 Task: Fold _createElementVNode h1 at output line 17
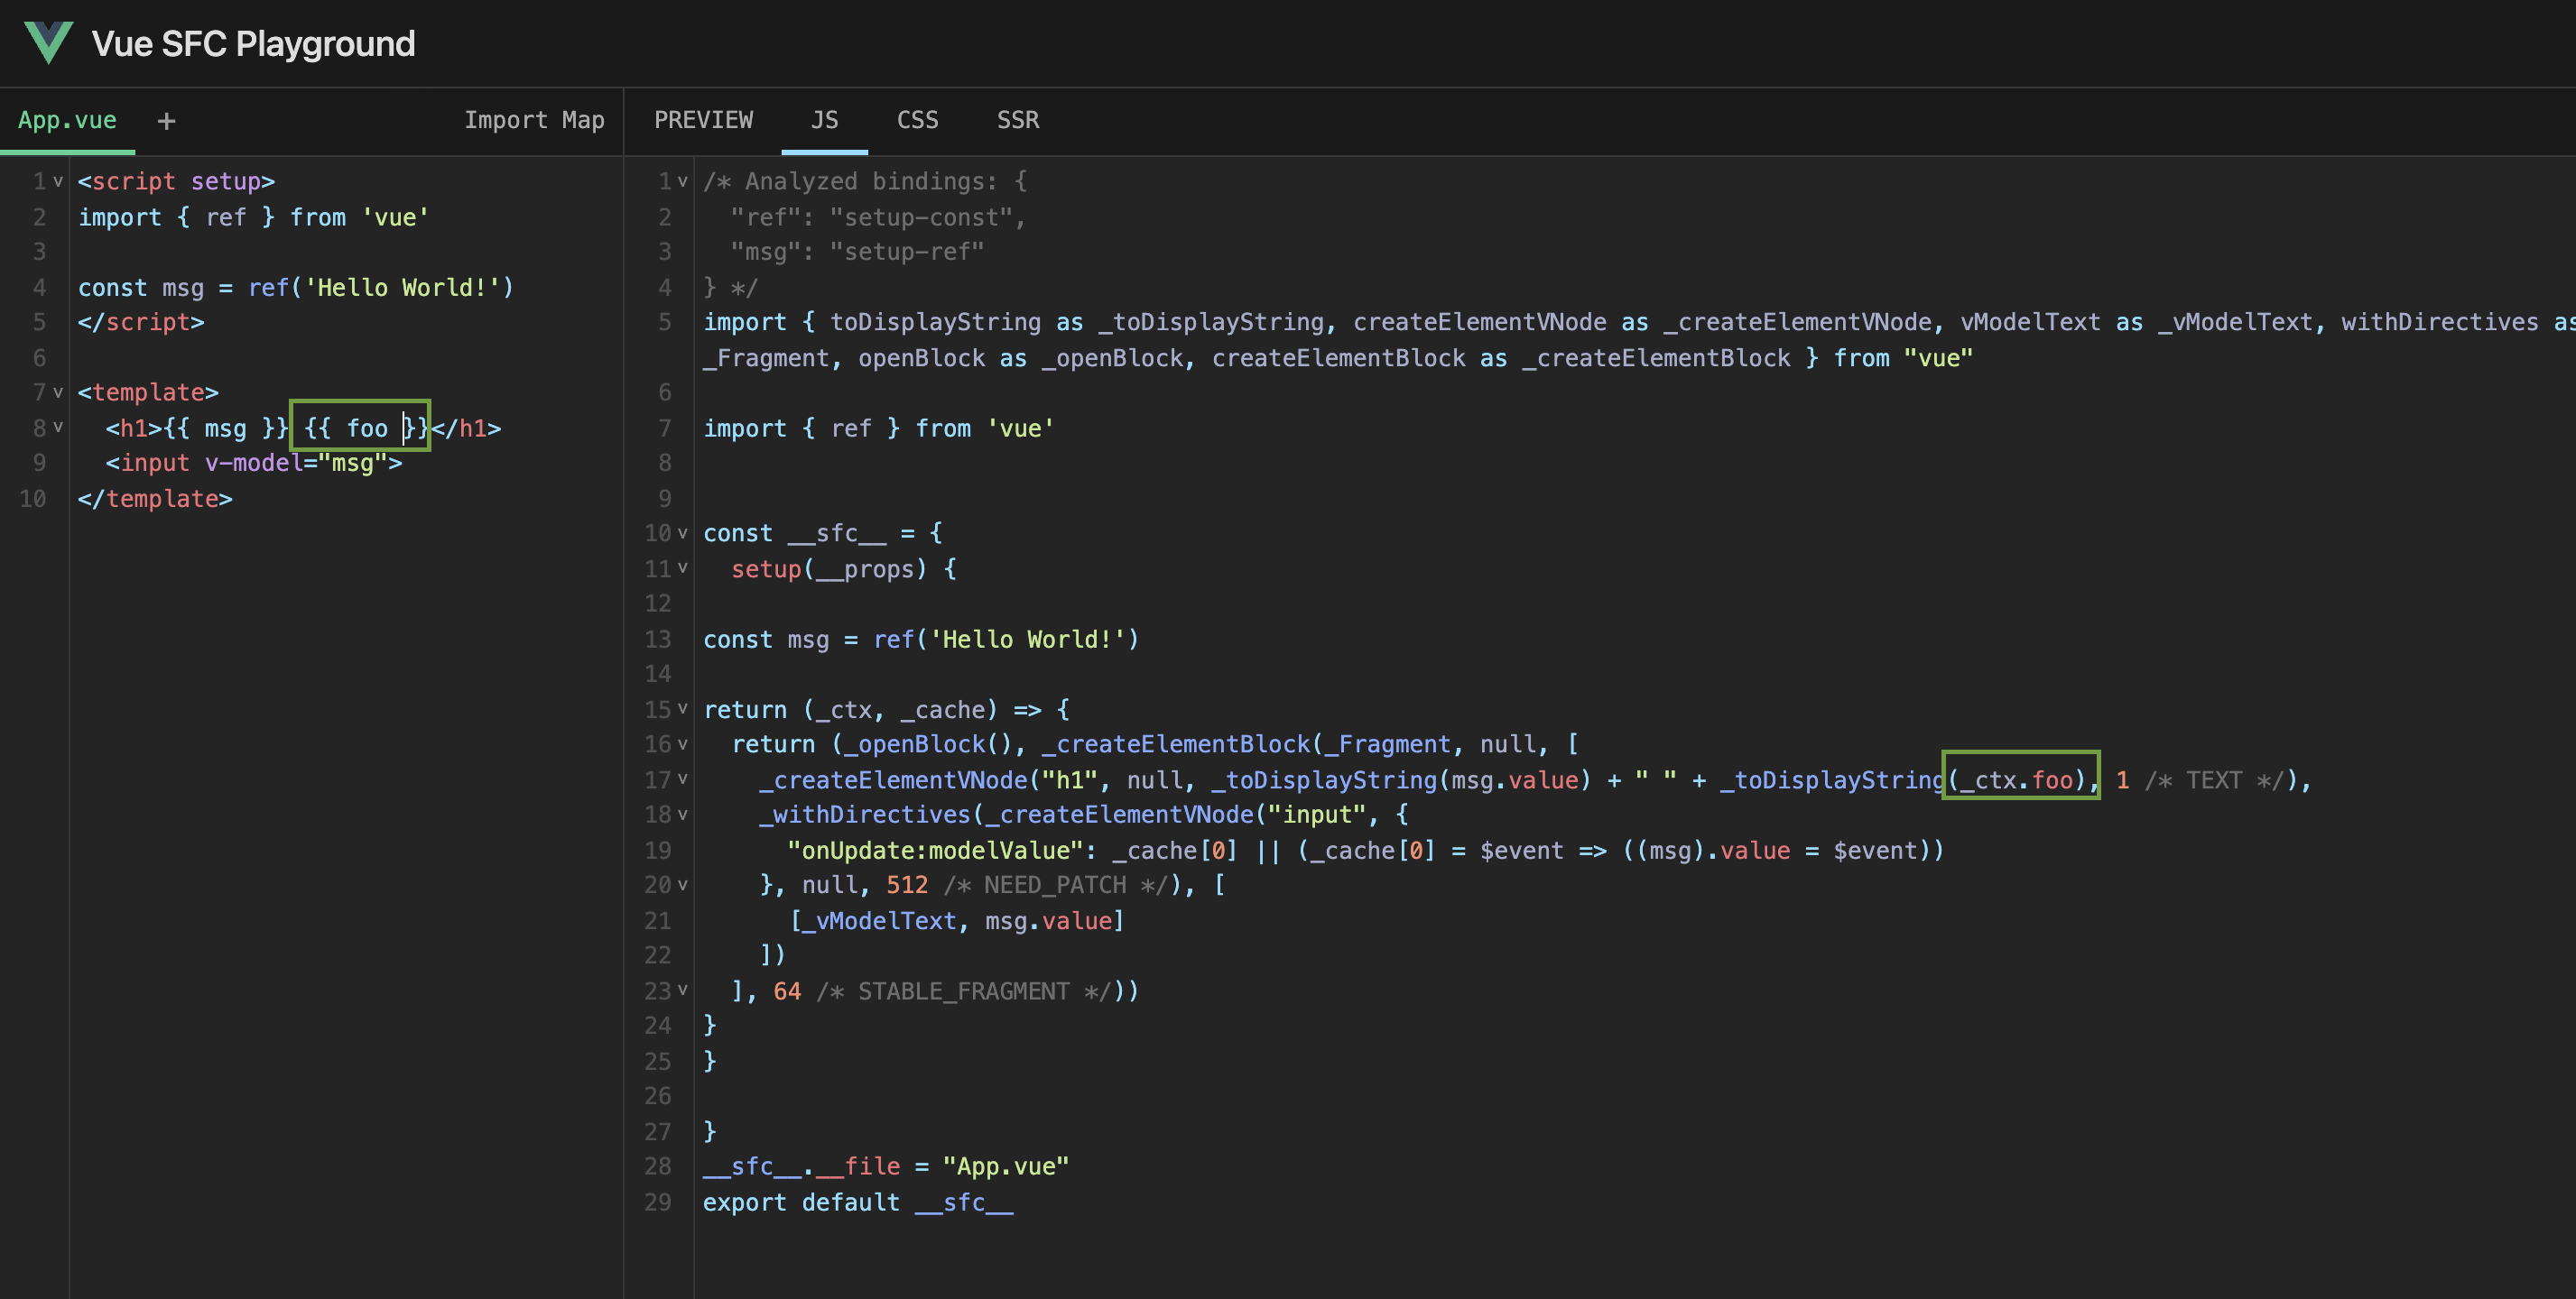683,779
